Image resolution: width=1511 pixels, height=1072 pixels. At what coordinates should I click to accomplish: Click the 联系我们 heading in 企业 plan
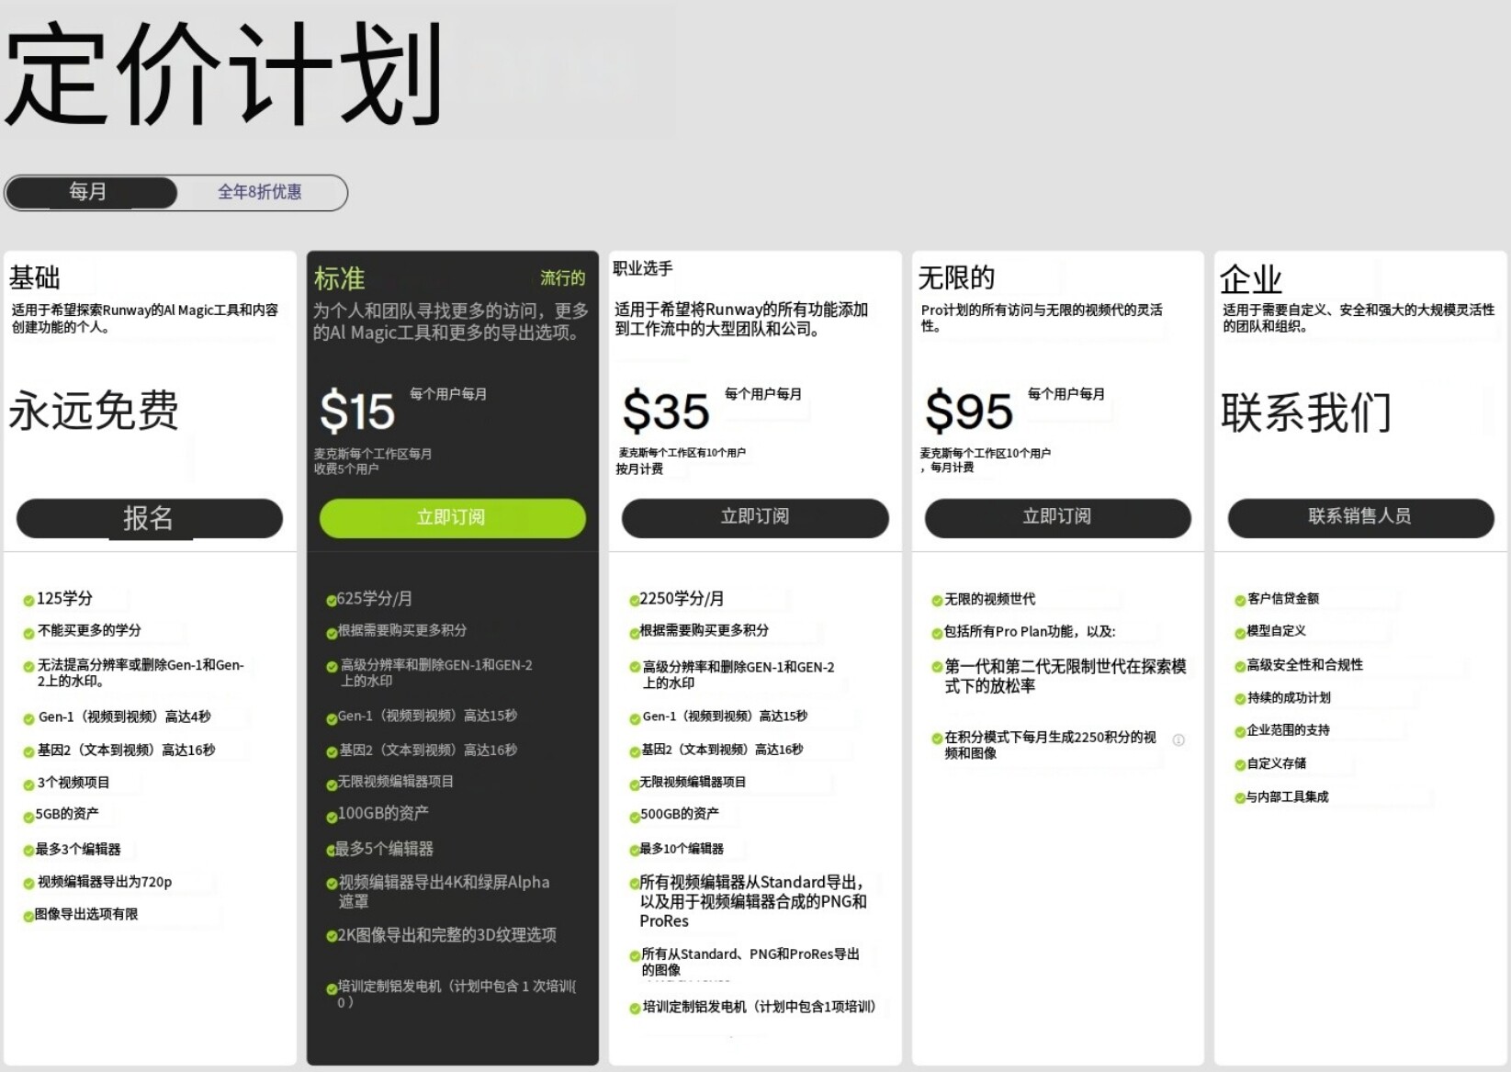click(x=1306, y=412)
